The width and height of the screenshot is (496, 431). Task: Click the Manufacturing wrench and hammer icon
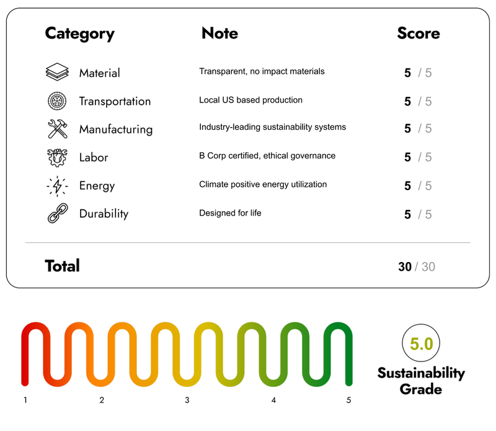pyautogui.click(x=57, y=129)
